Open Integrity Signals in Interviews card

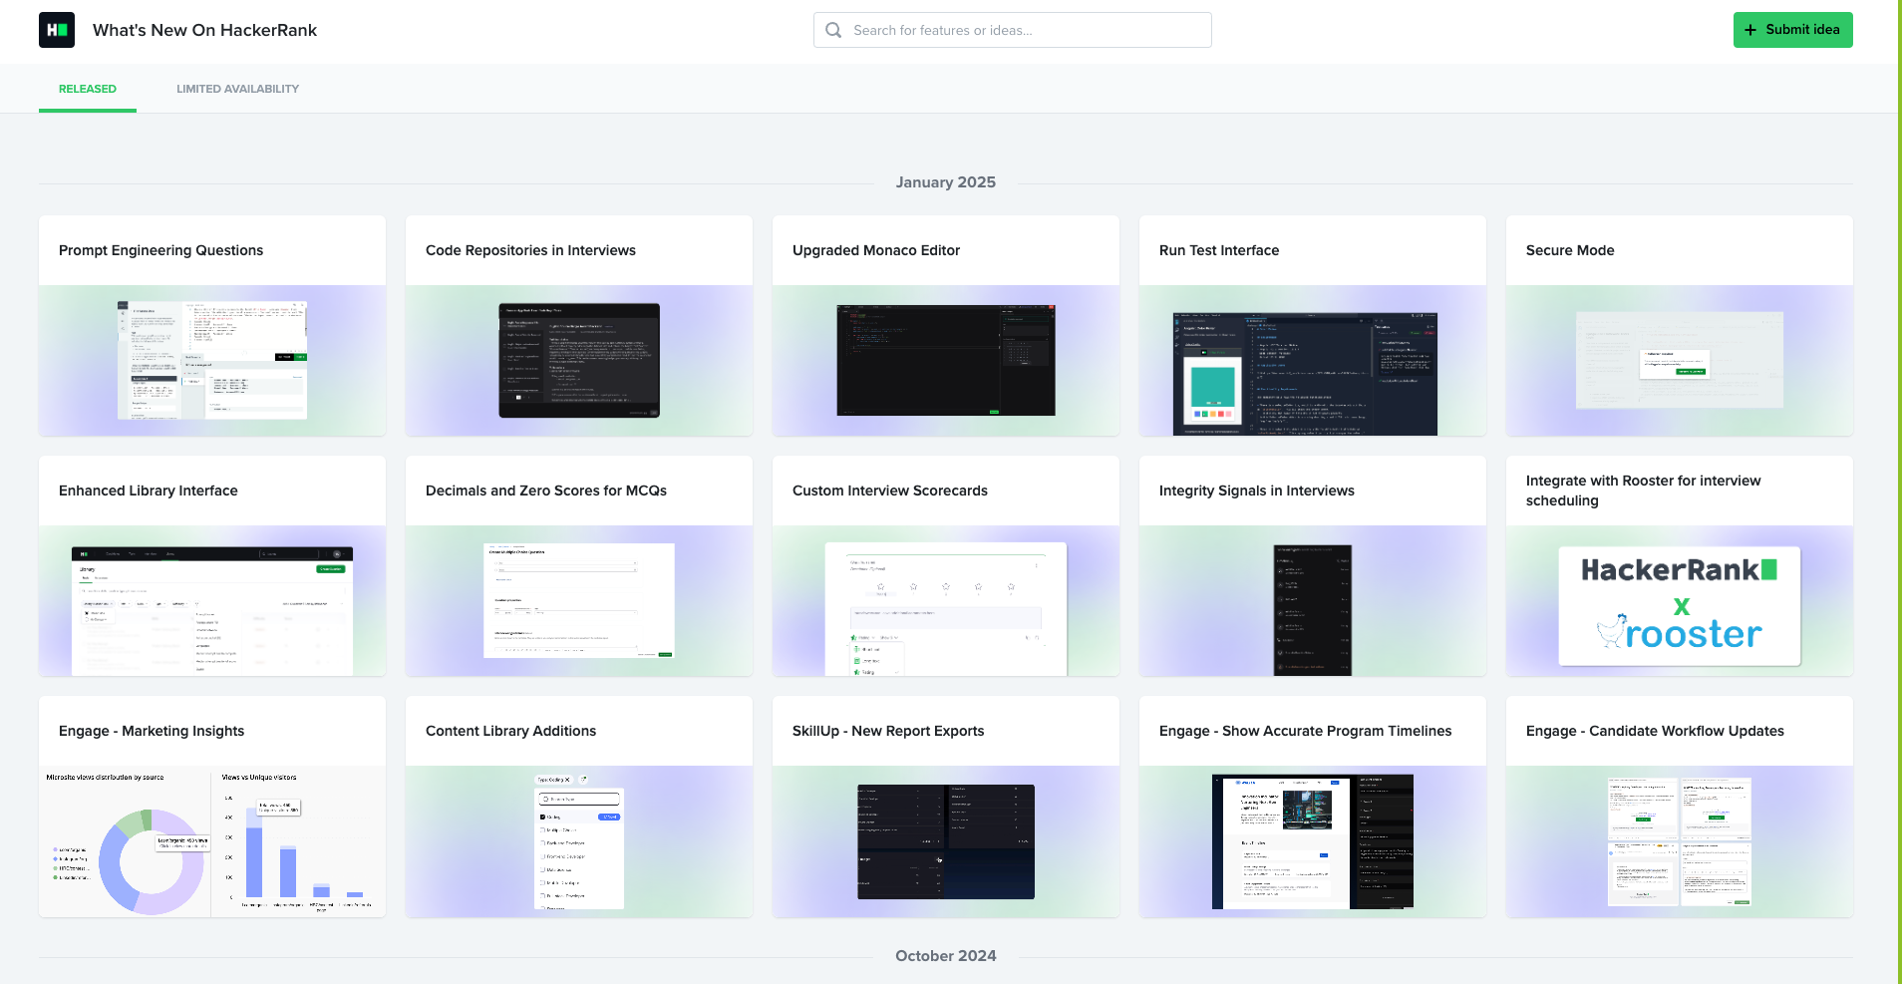pyautogui.click(x=1256, y=491)
